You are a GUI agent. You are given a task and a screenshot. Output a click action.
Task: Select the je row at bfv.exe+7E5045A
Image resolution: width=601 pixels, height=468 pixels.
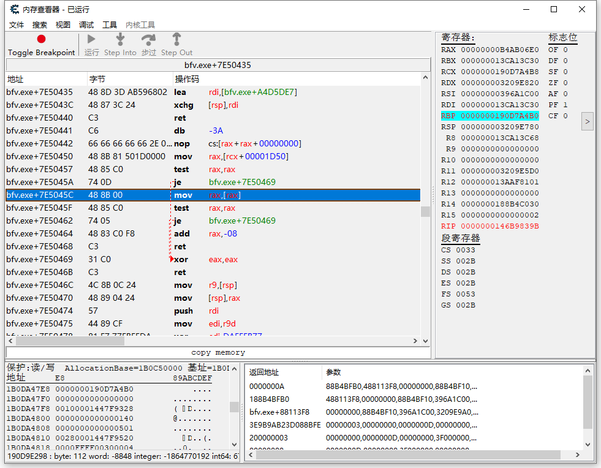tap(213, 182)
